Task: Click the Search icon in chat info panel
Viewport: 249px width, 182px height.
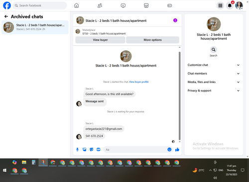Action: click(x=214, y=50)
